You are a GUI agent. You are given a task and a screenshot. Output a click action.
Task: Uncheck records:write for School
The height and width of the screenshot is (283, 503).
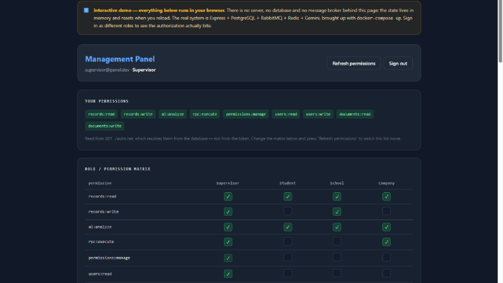pyautogui.click(x=337, y=211)
